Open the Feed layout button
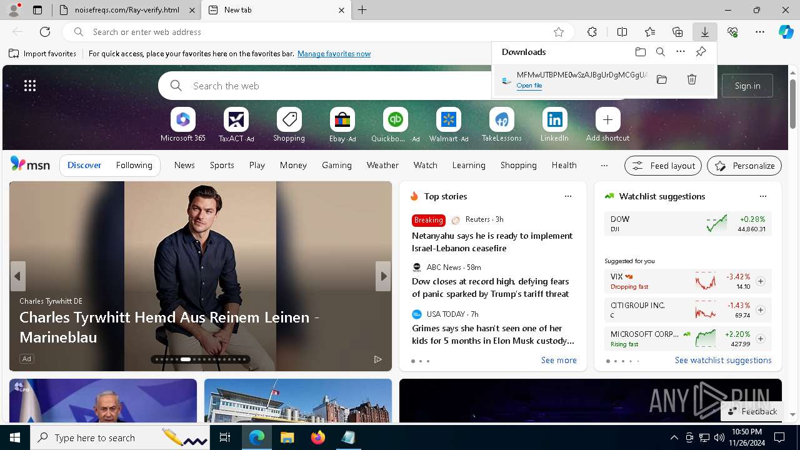The height and width of the screenshot is (450, 800). (x=663, y=166)
